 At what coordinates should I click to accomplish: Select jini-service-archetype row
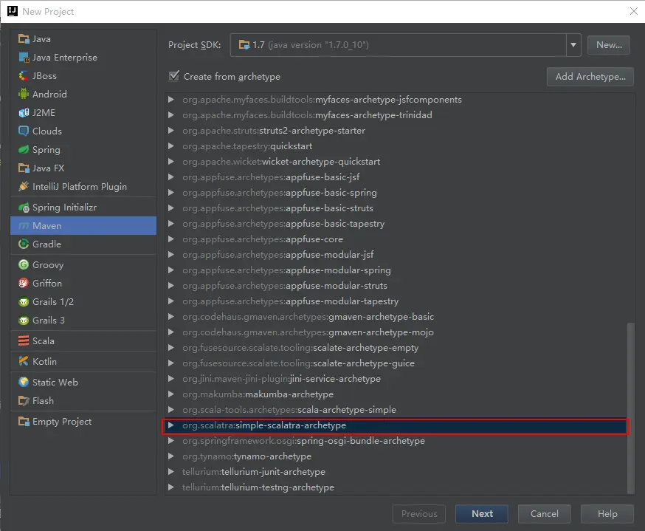(x=396, y=379)
